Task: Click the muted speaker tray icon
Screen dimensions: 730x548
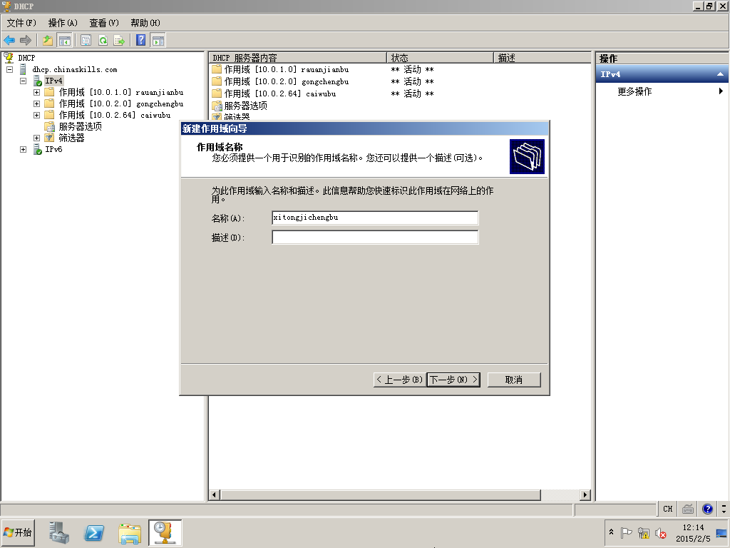Action: point(660,533)
